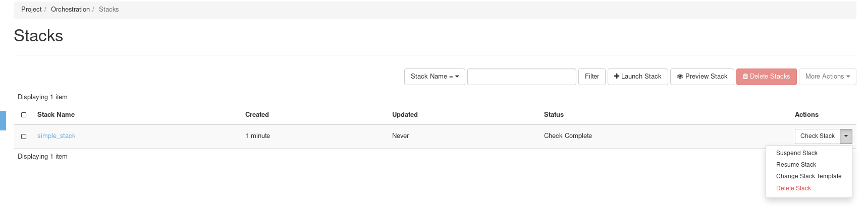This screenshot has width=864, height=209.
Task: Click the eye icon on Preview Stack
Action: (x=680, y=77)
